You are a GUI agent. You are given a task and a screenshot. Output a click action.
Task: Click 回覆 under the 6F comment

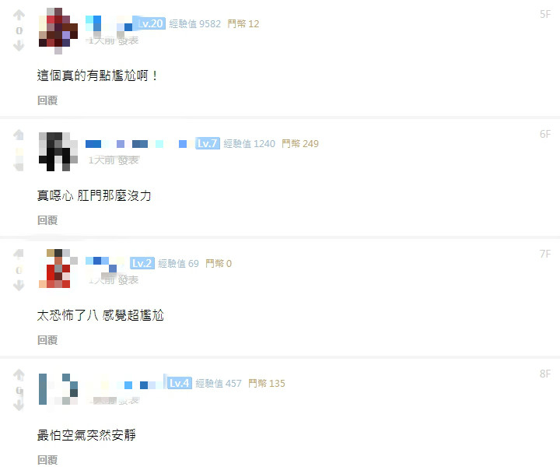pos(47,220)
